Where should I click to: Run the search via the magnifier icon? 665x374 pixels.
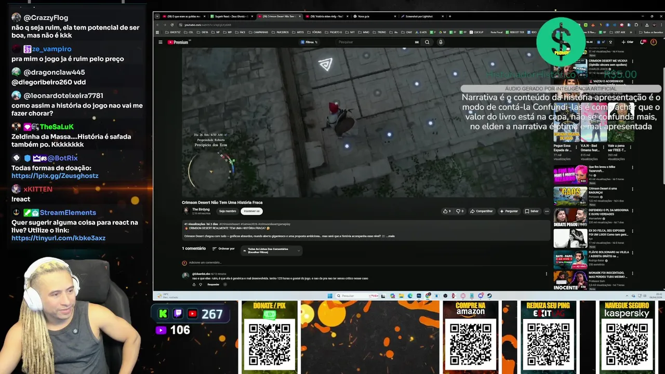tap(427, 42)
